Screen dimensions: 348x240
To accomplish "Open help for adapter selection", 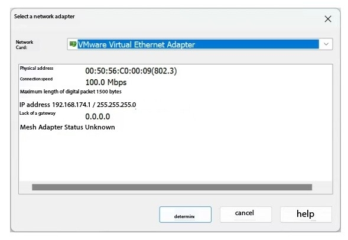I will 306,215.
